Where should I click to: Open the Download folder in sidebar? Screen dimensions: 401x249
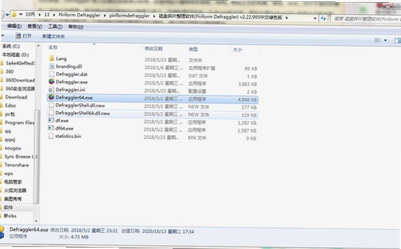pyautogui.click(x=16, y=97)
